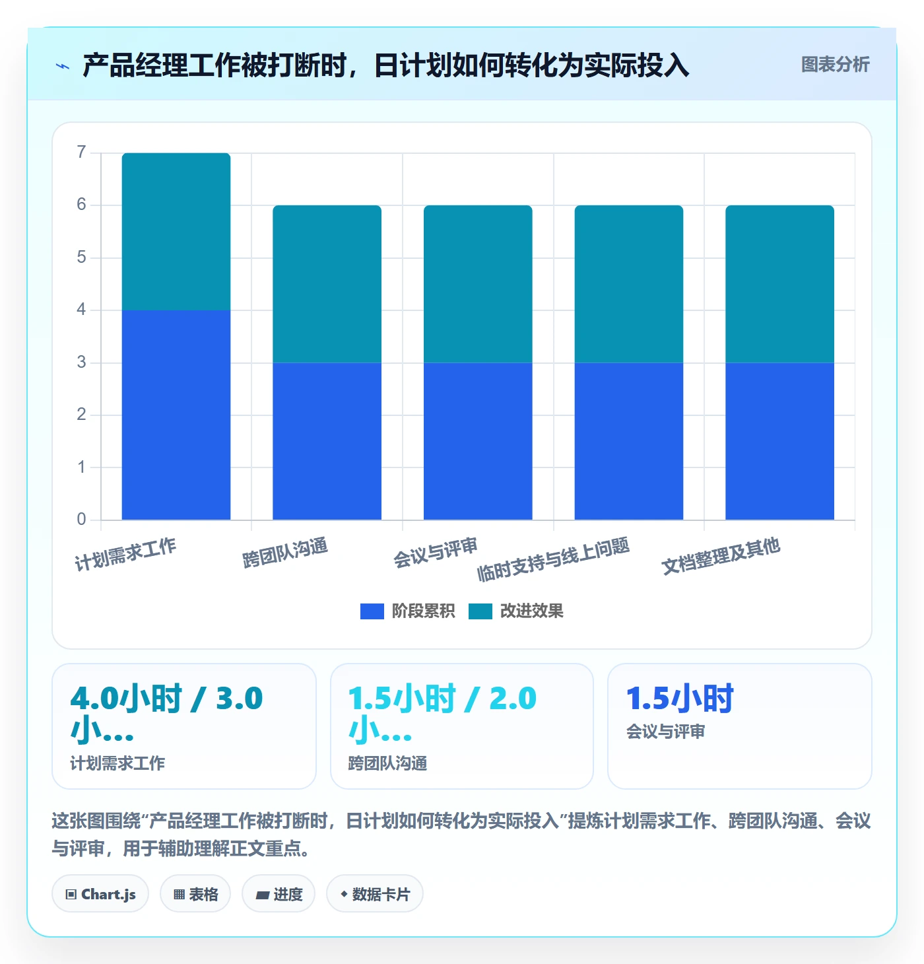
Task: Click the 计划需求工作 x-axis label
Action: click(x=125, y=555)
